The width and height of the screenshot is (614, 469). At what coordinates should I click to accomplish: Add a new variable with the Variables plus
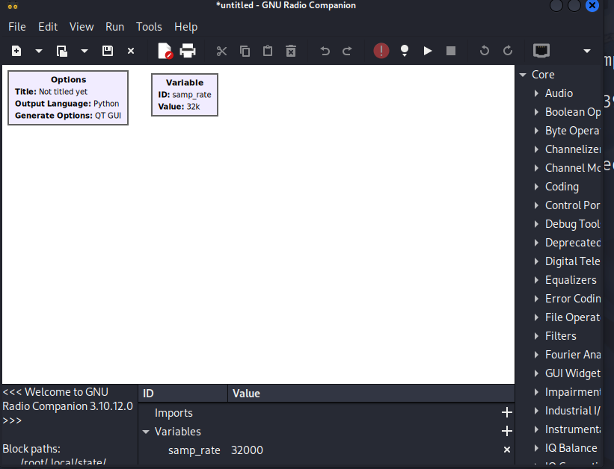click(507, 431)
